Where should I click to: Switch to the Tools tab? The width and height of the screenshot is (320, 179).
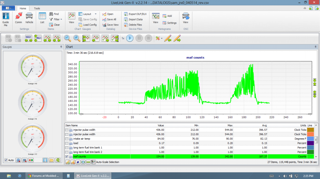[37, 8]
